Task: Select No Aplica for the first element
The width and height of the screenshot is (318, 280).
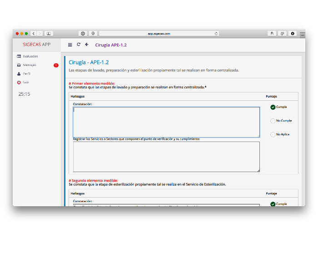Action: [x=273, y=135]
